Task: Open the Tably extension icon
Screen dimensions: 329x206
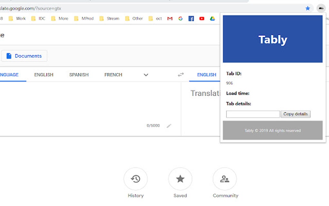Action: [x=321, y=8]
